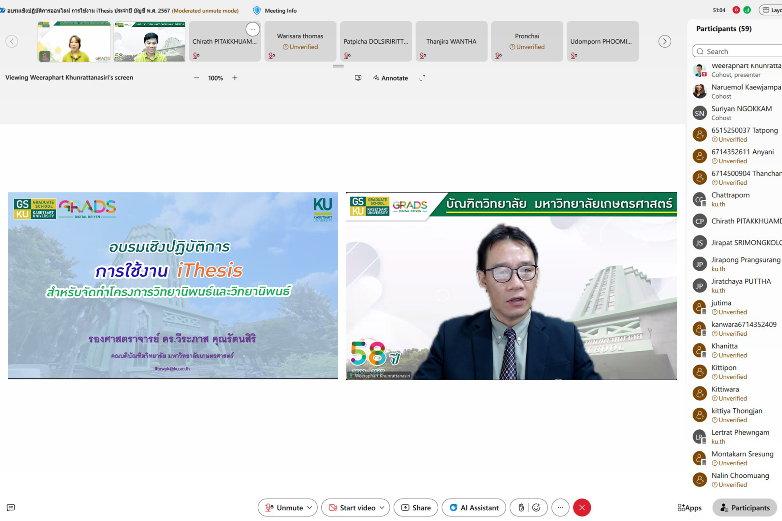Start video camera

pyautogui.click(x=352, y=508)
